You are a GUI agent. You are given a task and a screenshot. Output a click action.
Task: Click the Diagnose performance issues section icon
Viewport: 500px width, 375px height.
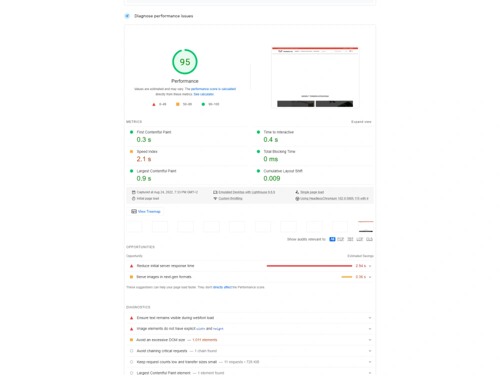[127, 16]
